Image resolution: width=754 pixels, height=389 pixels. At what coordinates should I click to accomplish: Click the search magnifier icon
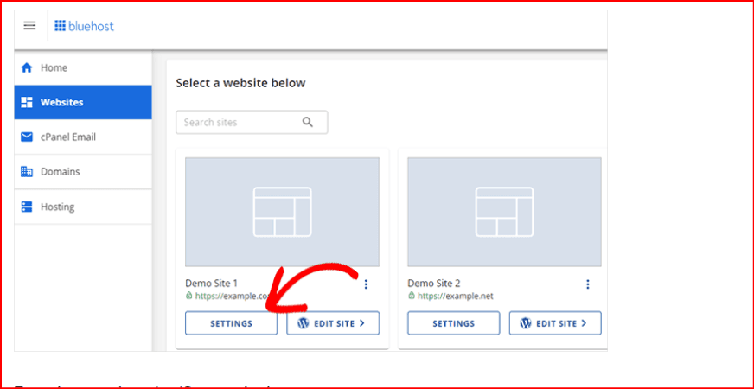pos(308,122)
